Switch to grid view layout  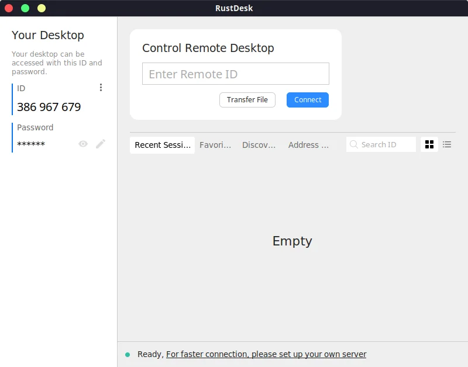pos(429,144)
